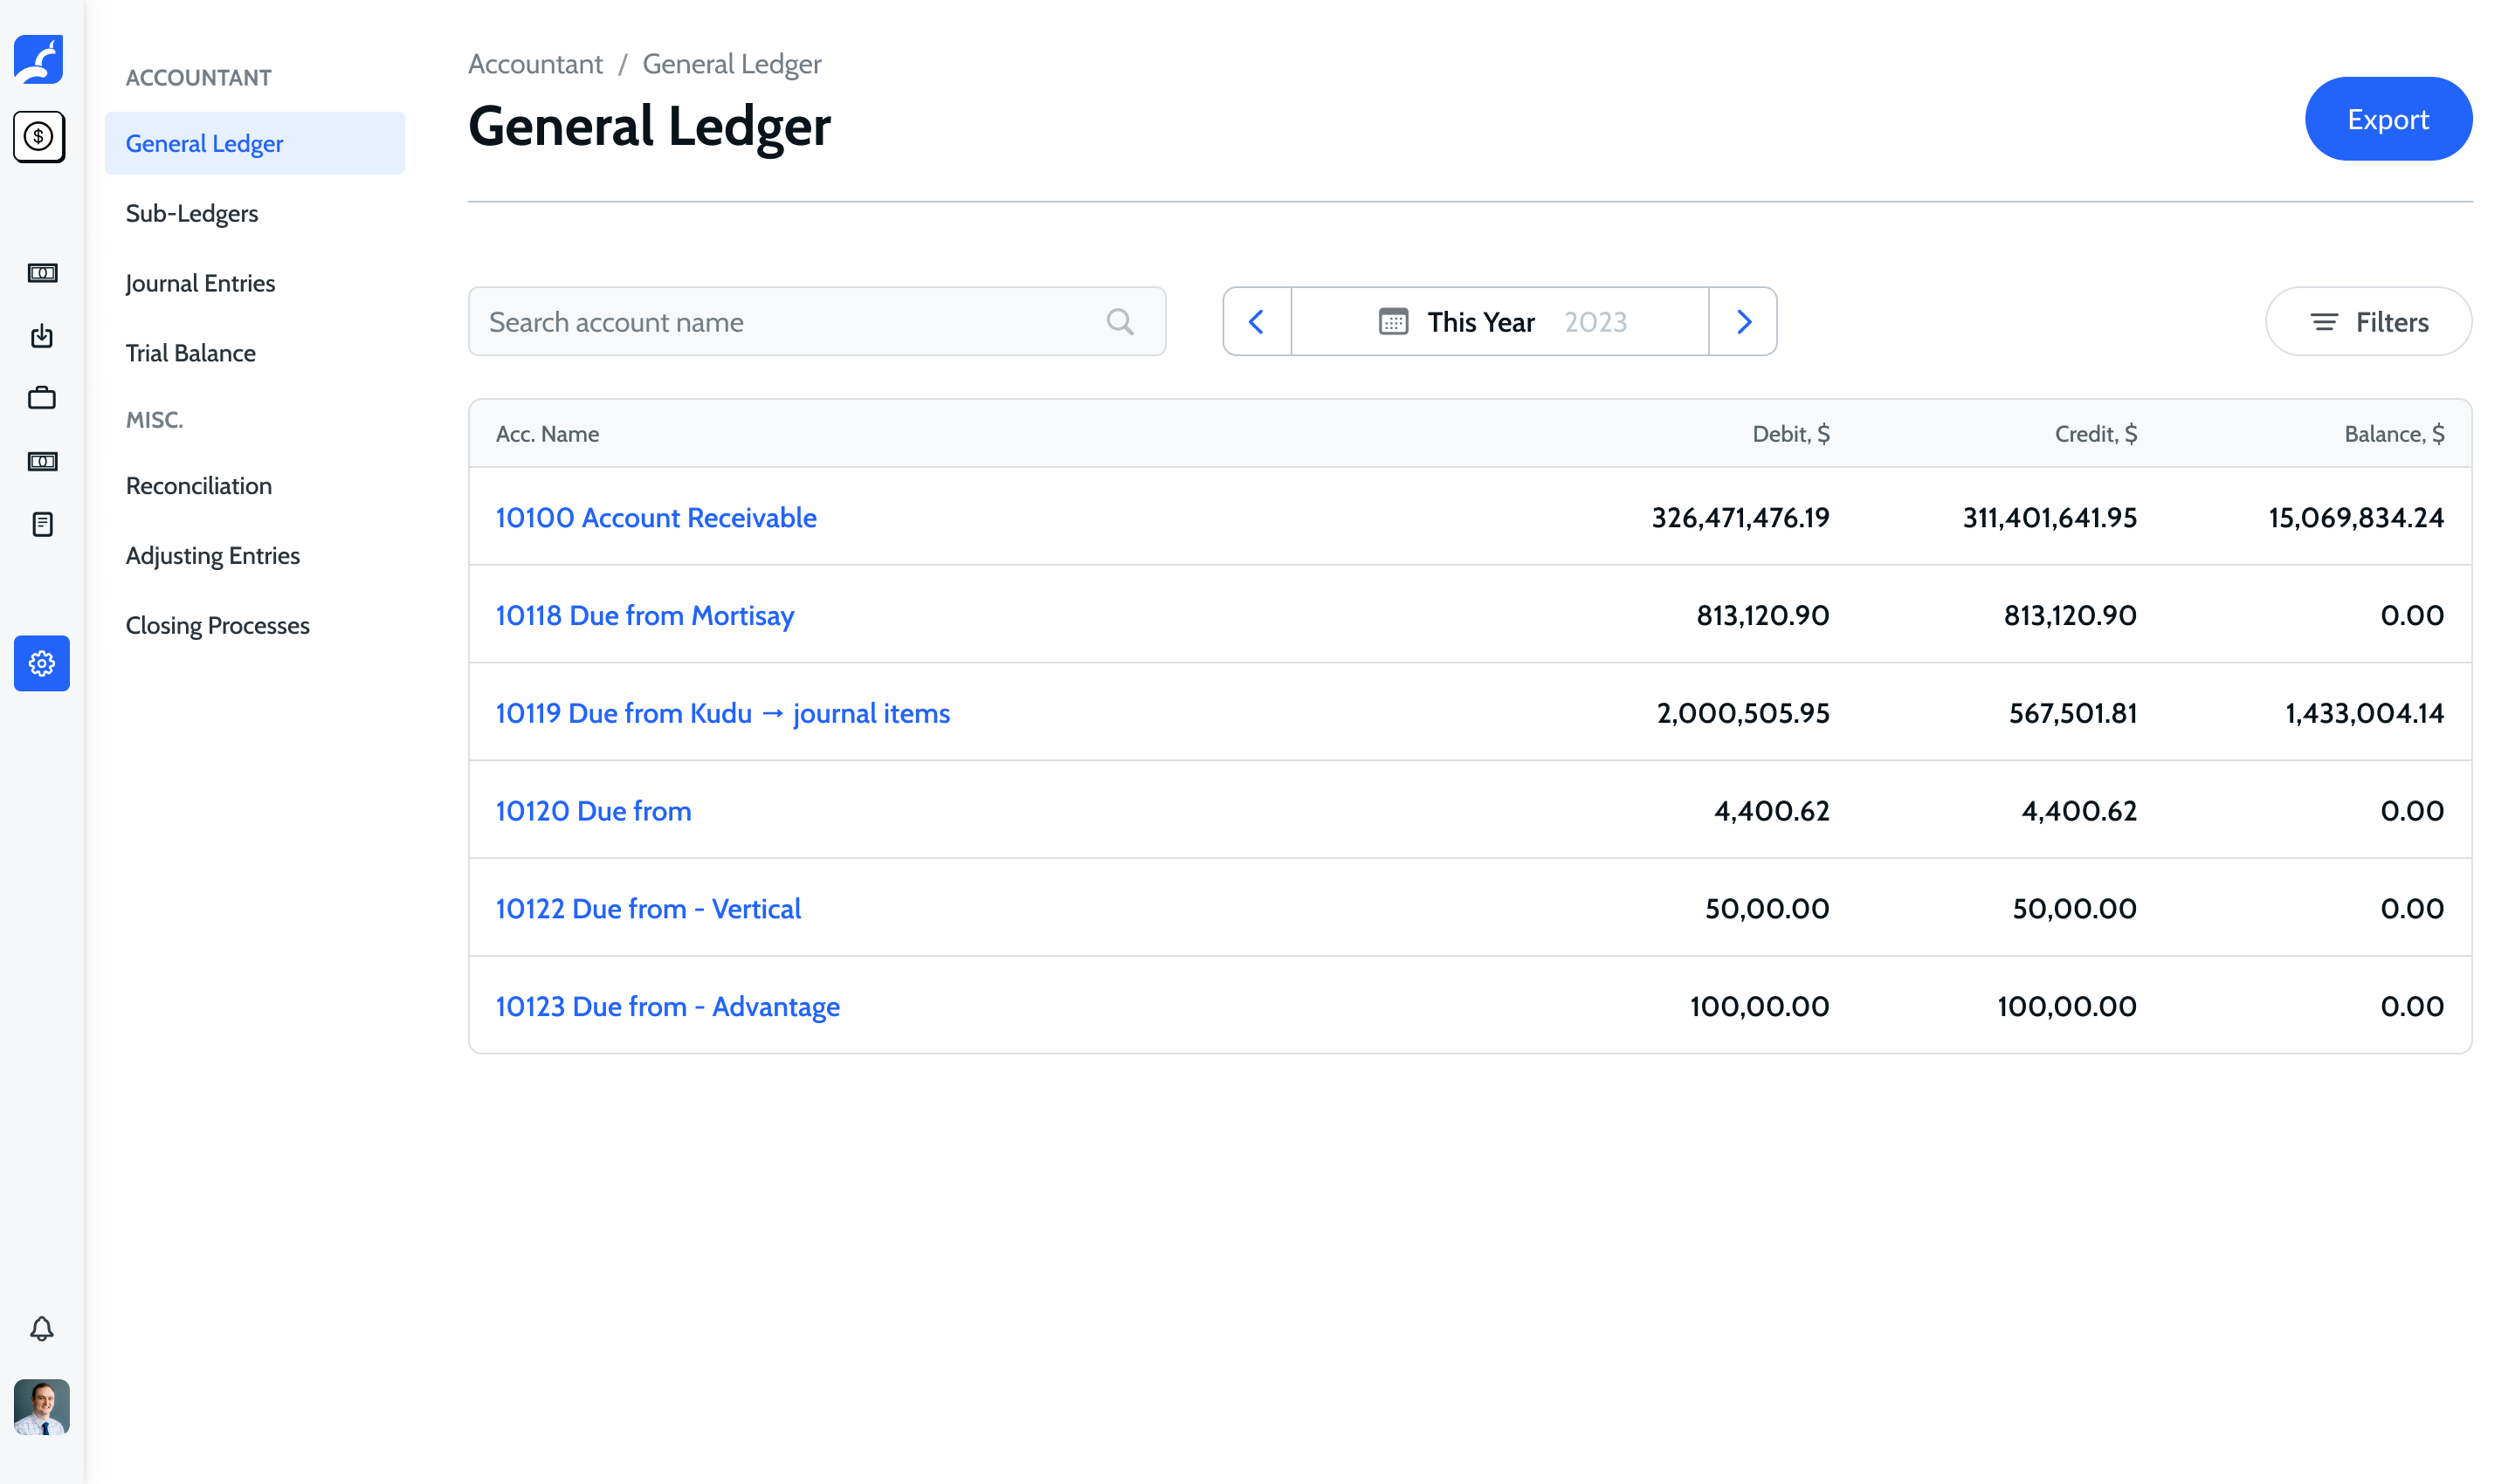Click the document page icon in sidebar
2515x1484 pixels.
coord(42,524)
